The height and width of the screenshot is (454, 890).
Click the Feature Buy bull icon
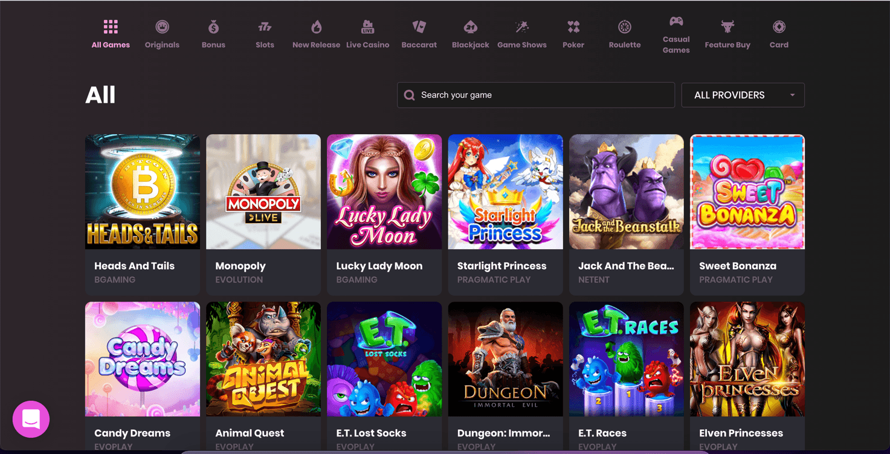pos(727,27)
